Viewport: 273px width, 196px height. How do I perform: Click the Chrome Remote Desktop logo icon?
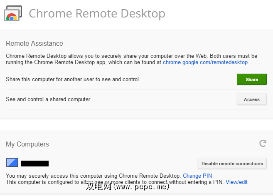(12, 14)
